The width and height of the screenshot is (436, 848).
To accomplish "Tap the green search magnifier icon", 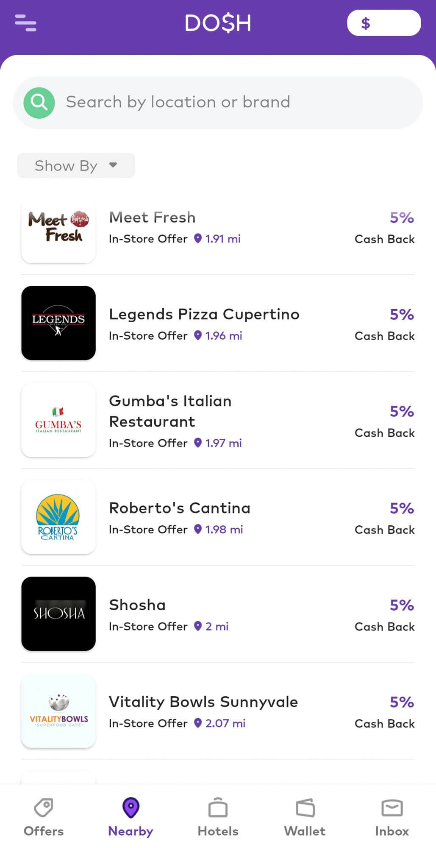I will [39, 103].
